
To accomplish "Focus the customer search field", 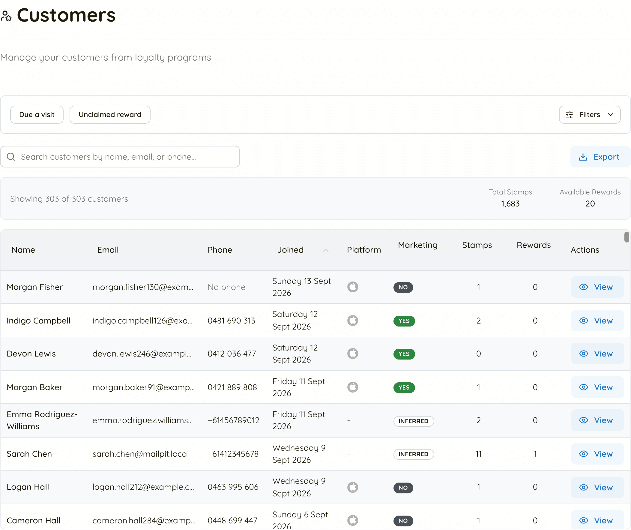I will click(120, 157).
